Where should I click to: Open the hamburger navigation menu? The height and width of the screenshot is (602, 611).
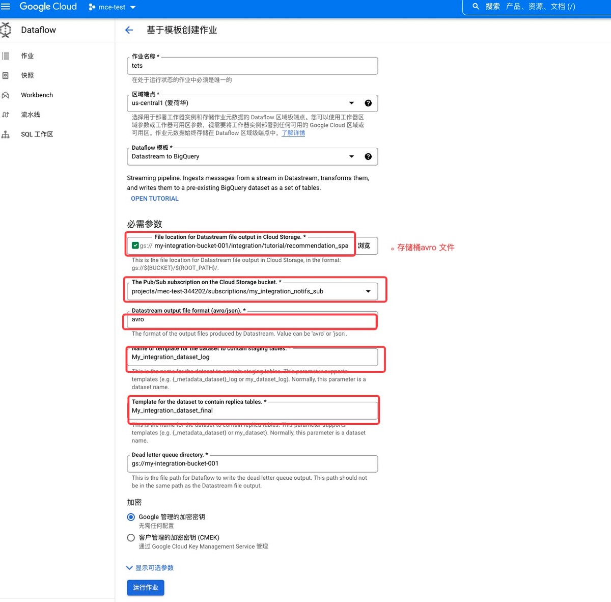click(6, 7)
